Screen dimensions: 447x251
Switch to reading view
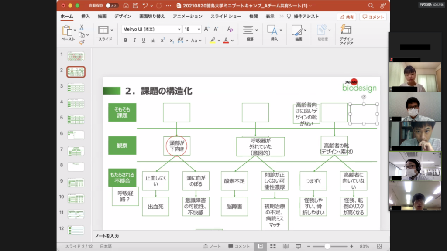(285, 247)
